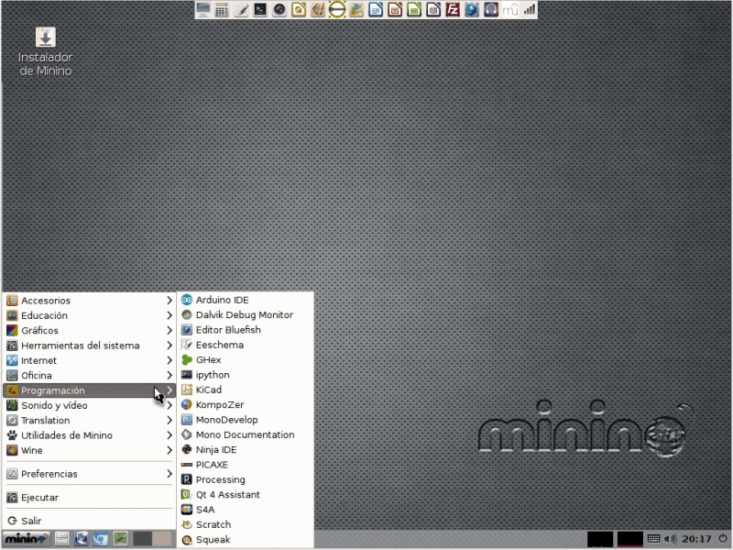Expand the Utilidades de Minino submenu
733x550 pixels.
[x=89, y=434]
